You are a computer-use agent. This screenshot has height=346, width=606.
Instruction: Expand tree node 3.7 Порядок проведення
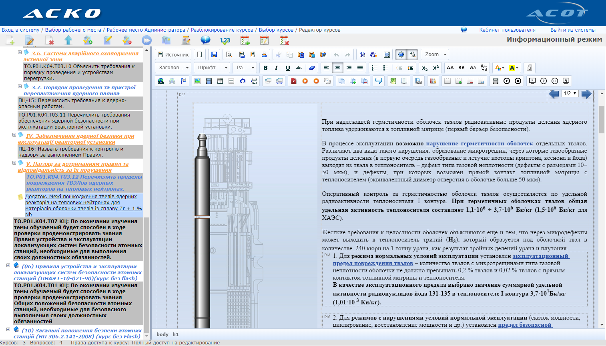pos(20,86)
